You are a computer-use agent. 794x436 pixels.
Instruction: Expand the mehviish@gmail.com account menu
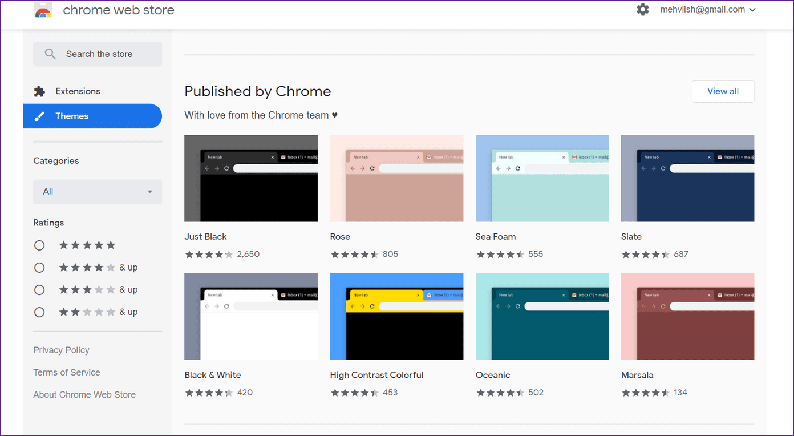pos(708,10)
